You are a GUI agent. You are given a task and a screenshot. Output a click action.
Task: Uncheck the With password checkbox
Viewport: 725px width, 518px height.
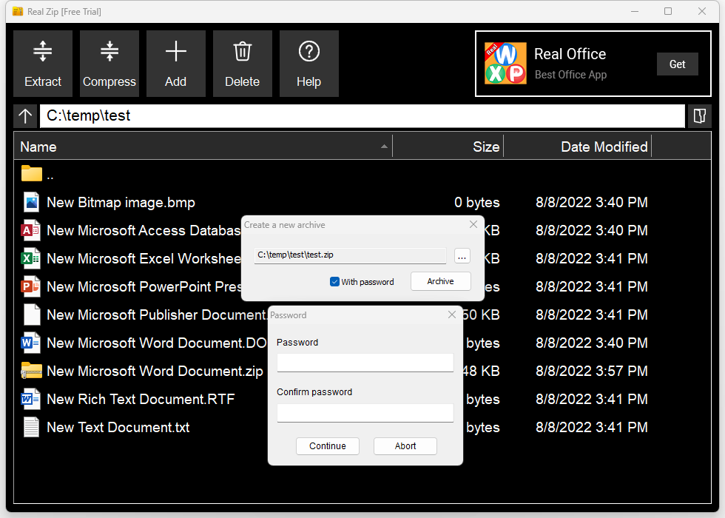(x=334, y=282)
